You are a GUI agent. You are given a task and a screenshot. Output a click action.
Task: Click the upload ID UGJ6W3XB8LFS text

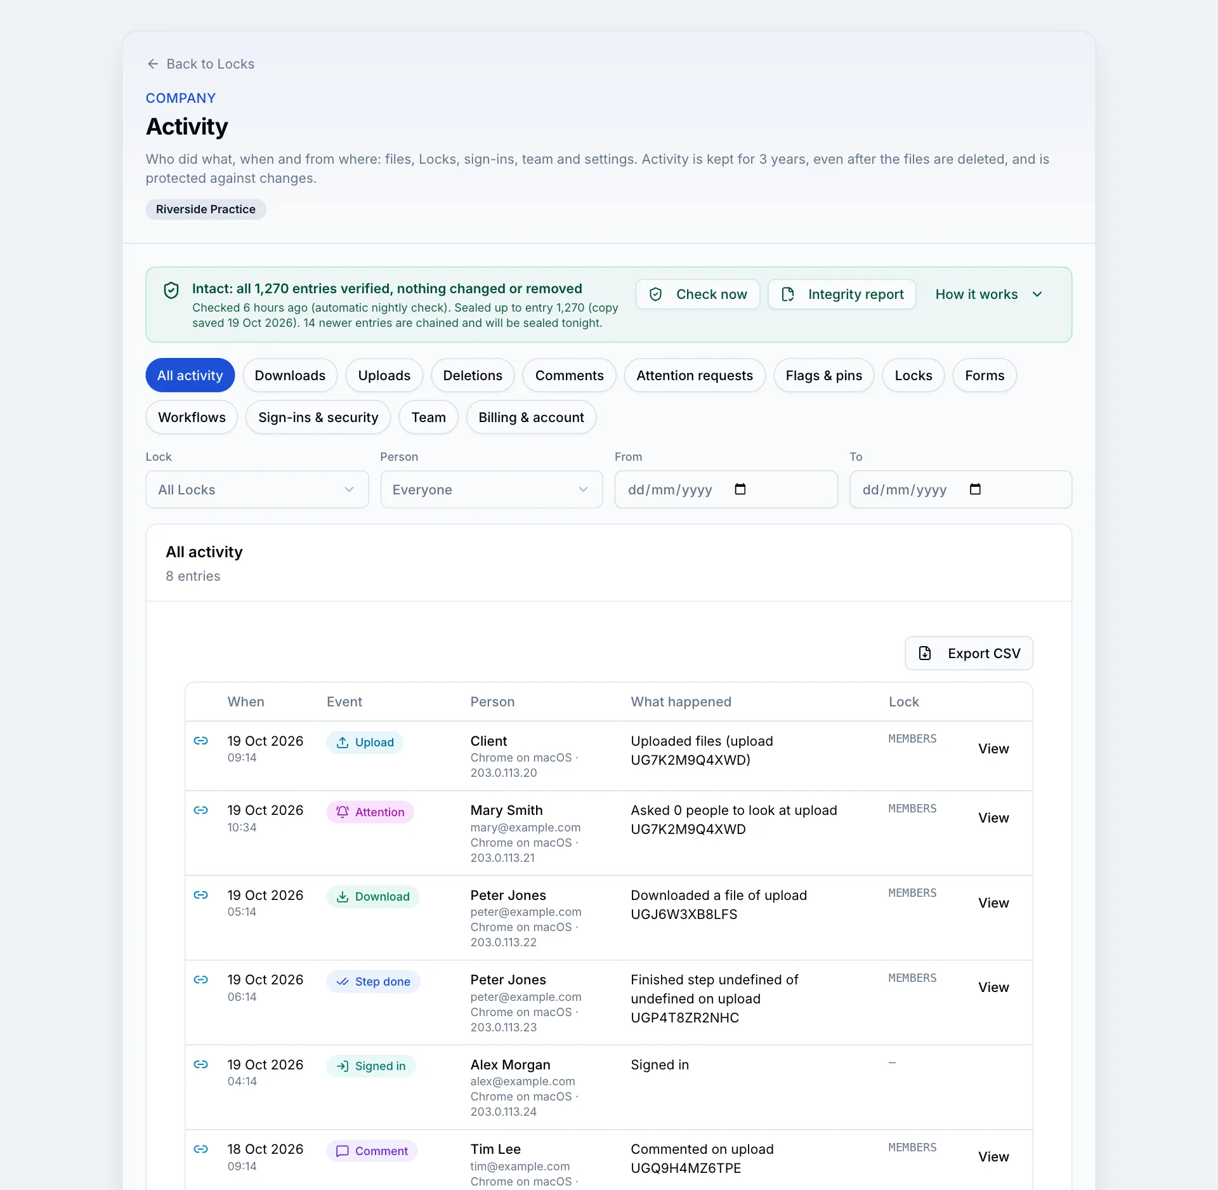pos(684,915)
